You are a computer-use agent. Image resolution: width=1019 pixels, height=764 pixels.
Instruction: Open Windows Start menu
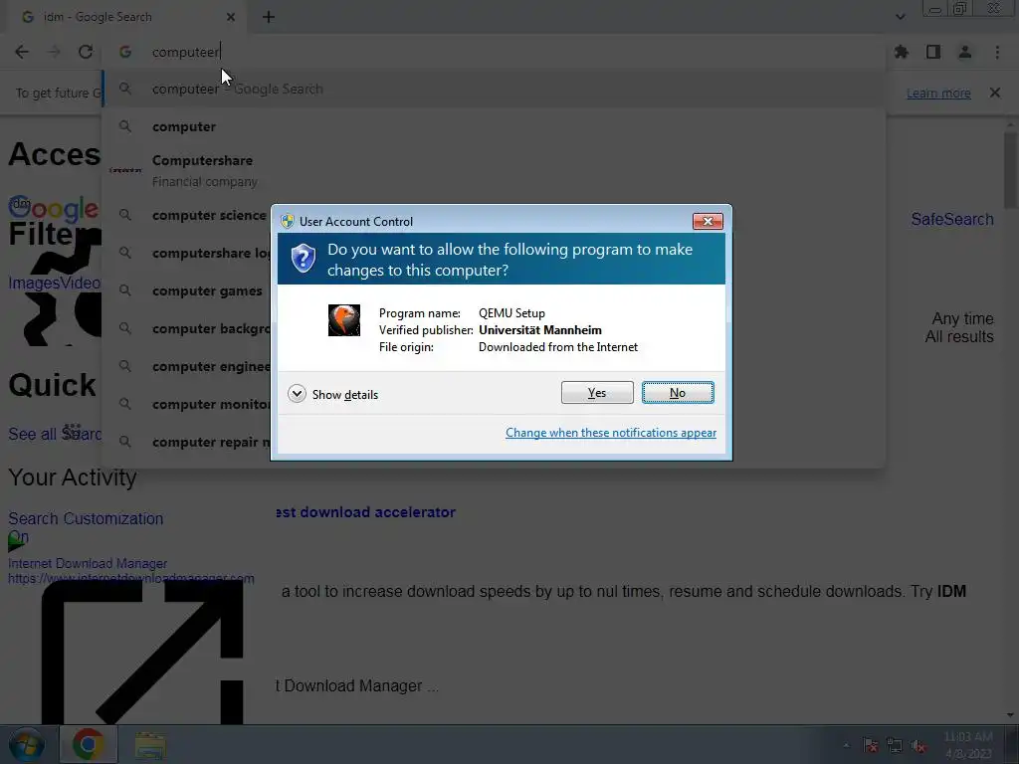tap(26, 744)
